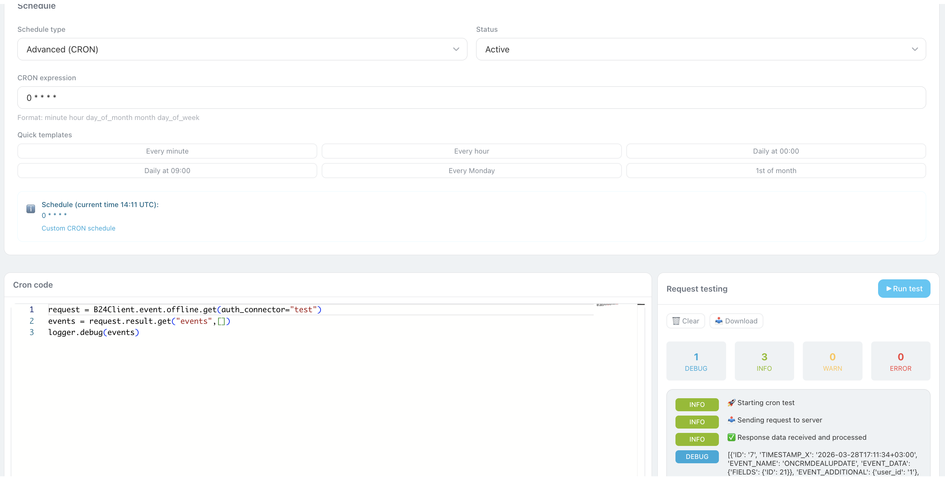Click the trash icon on Clear button
Viewport: 945px width, 477px height.
[676, 321]
